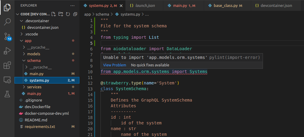Open the red main.py under app

[47, 93]
